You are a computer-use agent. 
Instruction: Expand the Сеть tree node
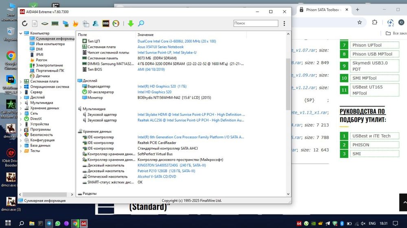(21, 113)
